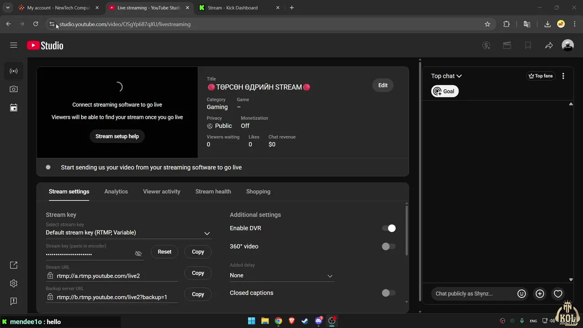The width and height of the screenshot is (583, 328).
Task: Copy the stream key
Action: [x=198, y=251]
